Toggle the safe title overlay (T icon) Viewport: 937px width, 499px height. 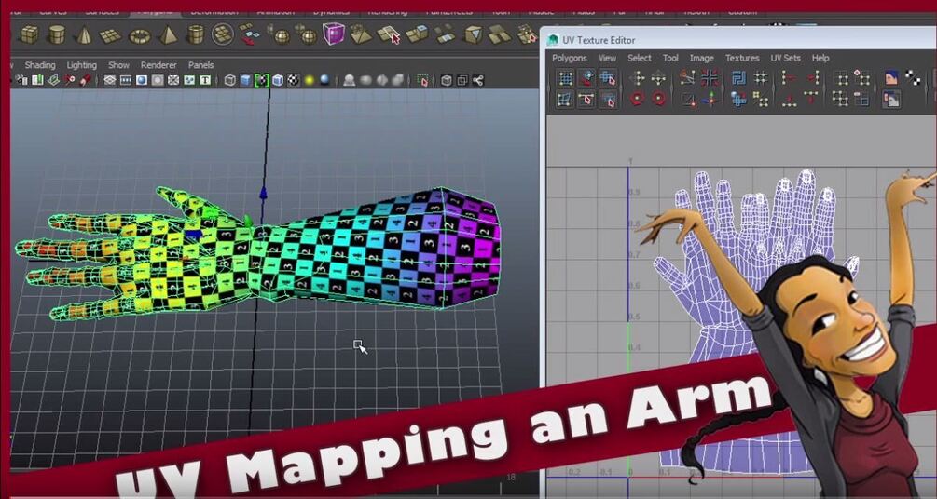pos(205,80)
